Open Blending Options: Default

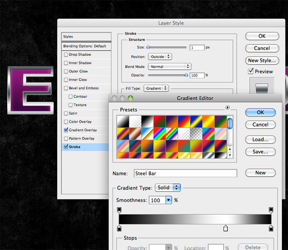click(86, 46)
